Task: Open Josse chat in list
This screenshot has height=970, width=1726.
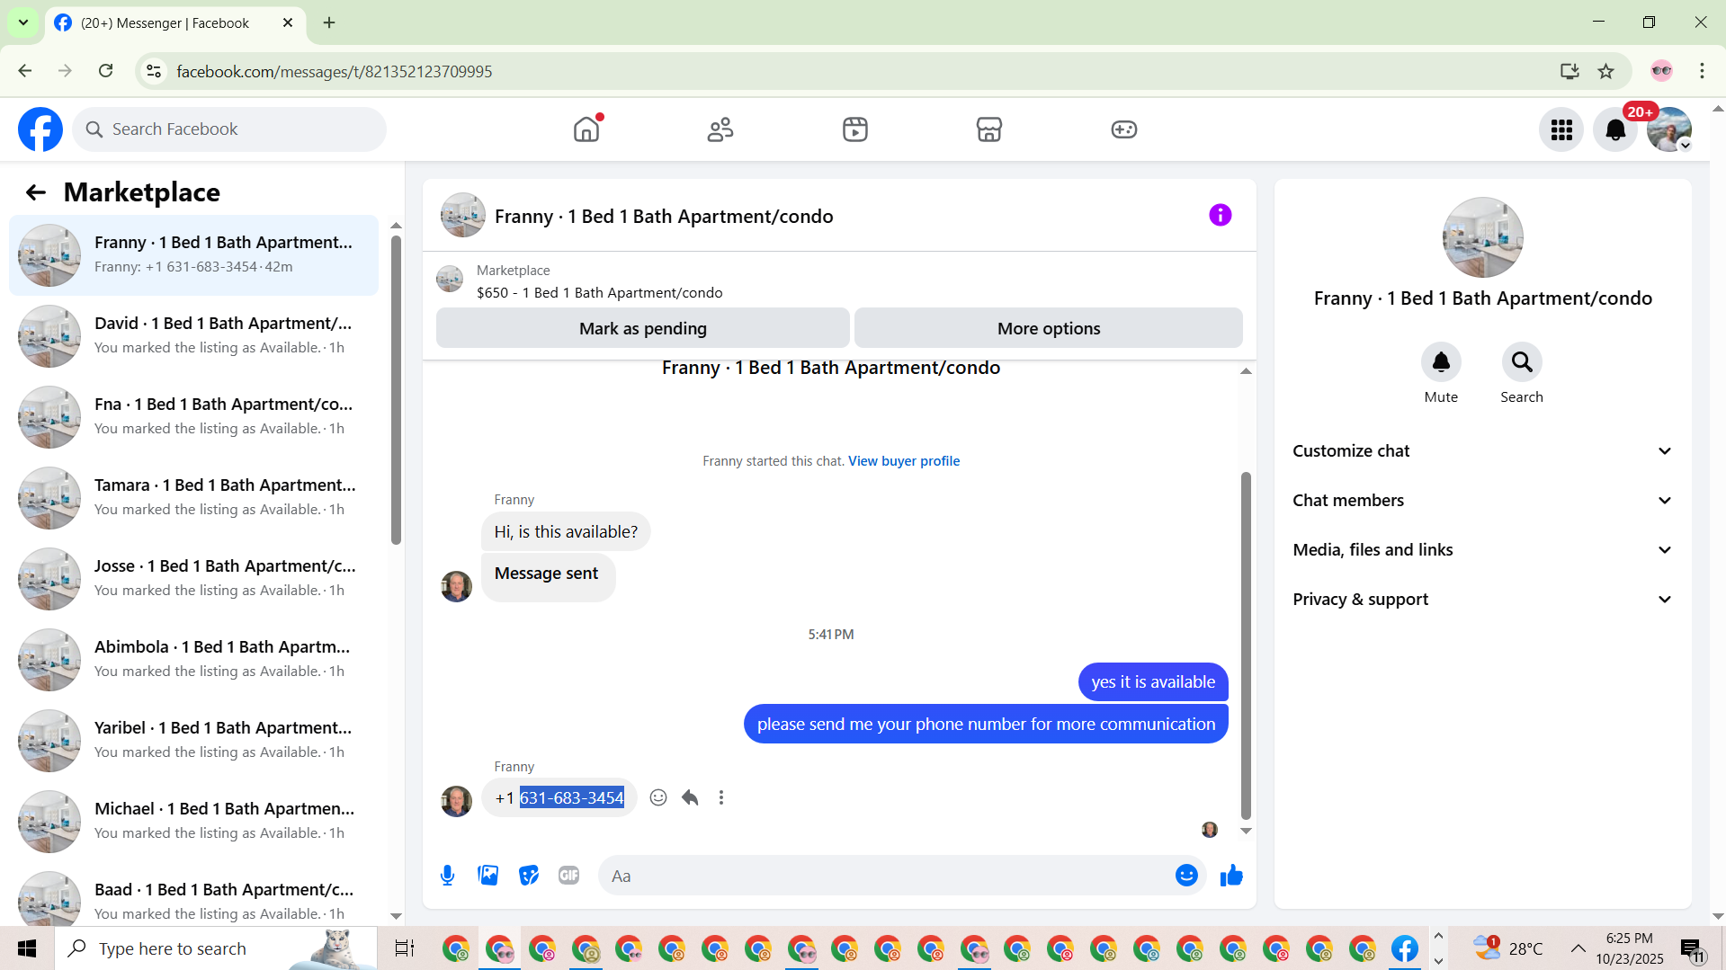Action: point(193,579)
